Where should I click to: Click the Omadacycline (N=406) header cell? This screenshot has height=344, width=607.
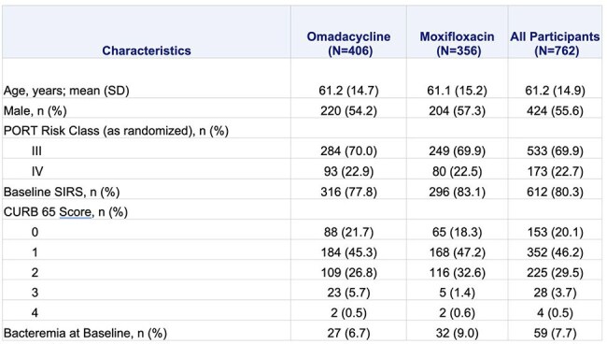click(349, 43)
